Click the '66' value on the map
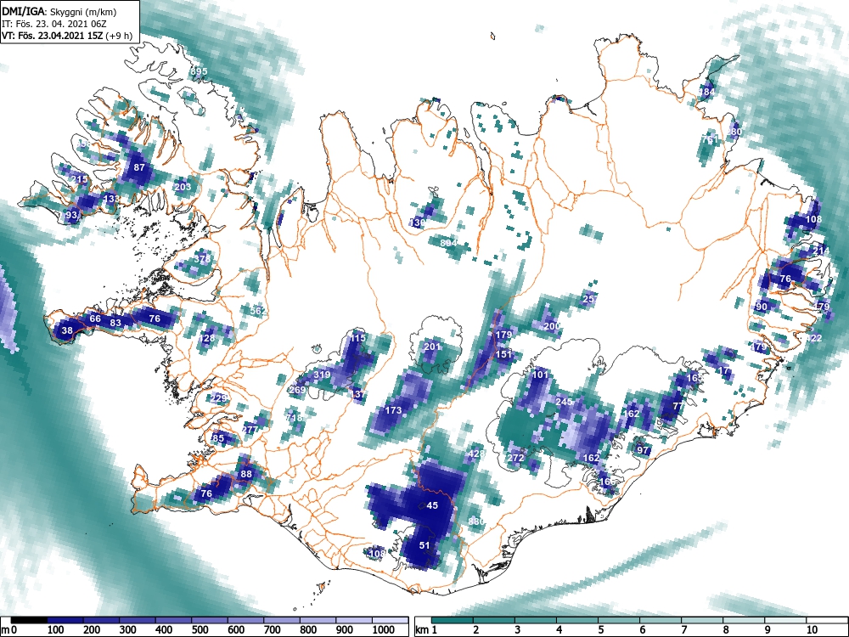The width and height of the screenshot is (849, 637). tap(95, 318)
